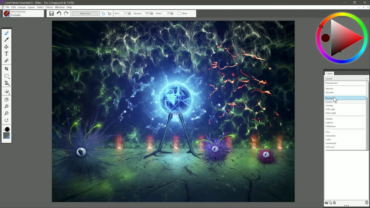Select the Paint Bucket tool

[x=6, y=47]
